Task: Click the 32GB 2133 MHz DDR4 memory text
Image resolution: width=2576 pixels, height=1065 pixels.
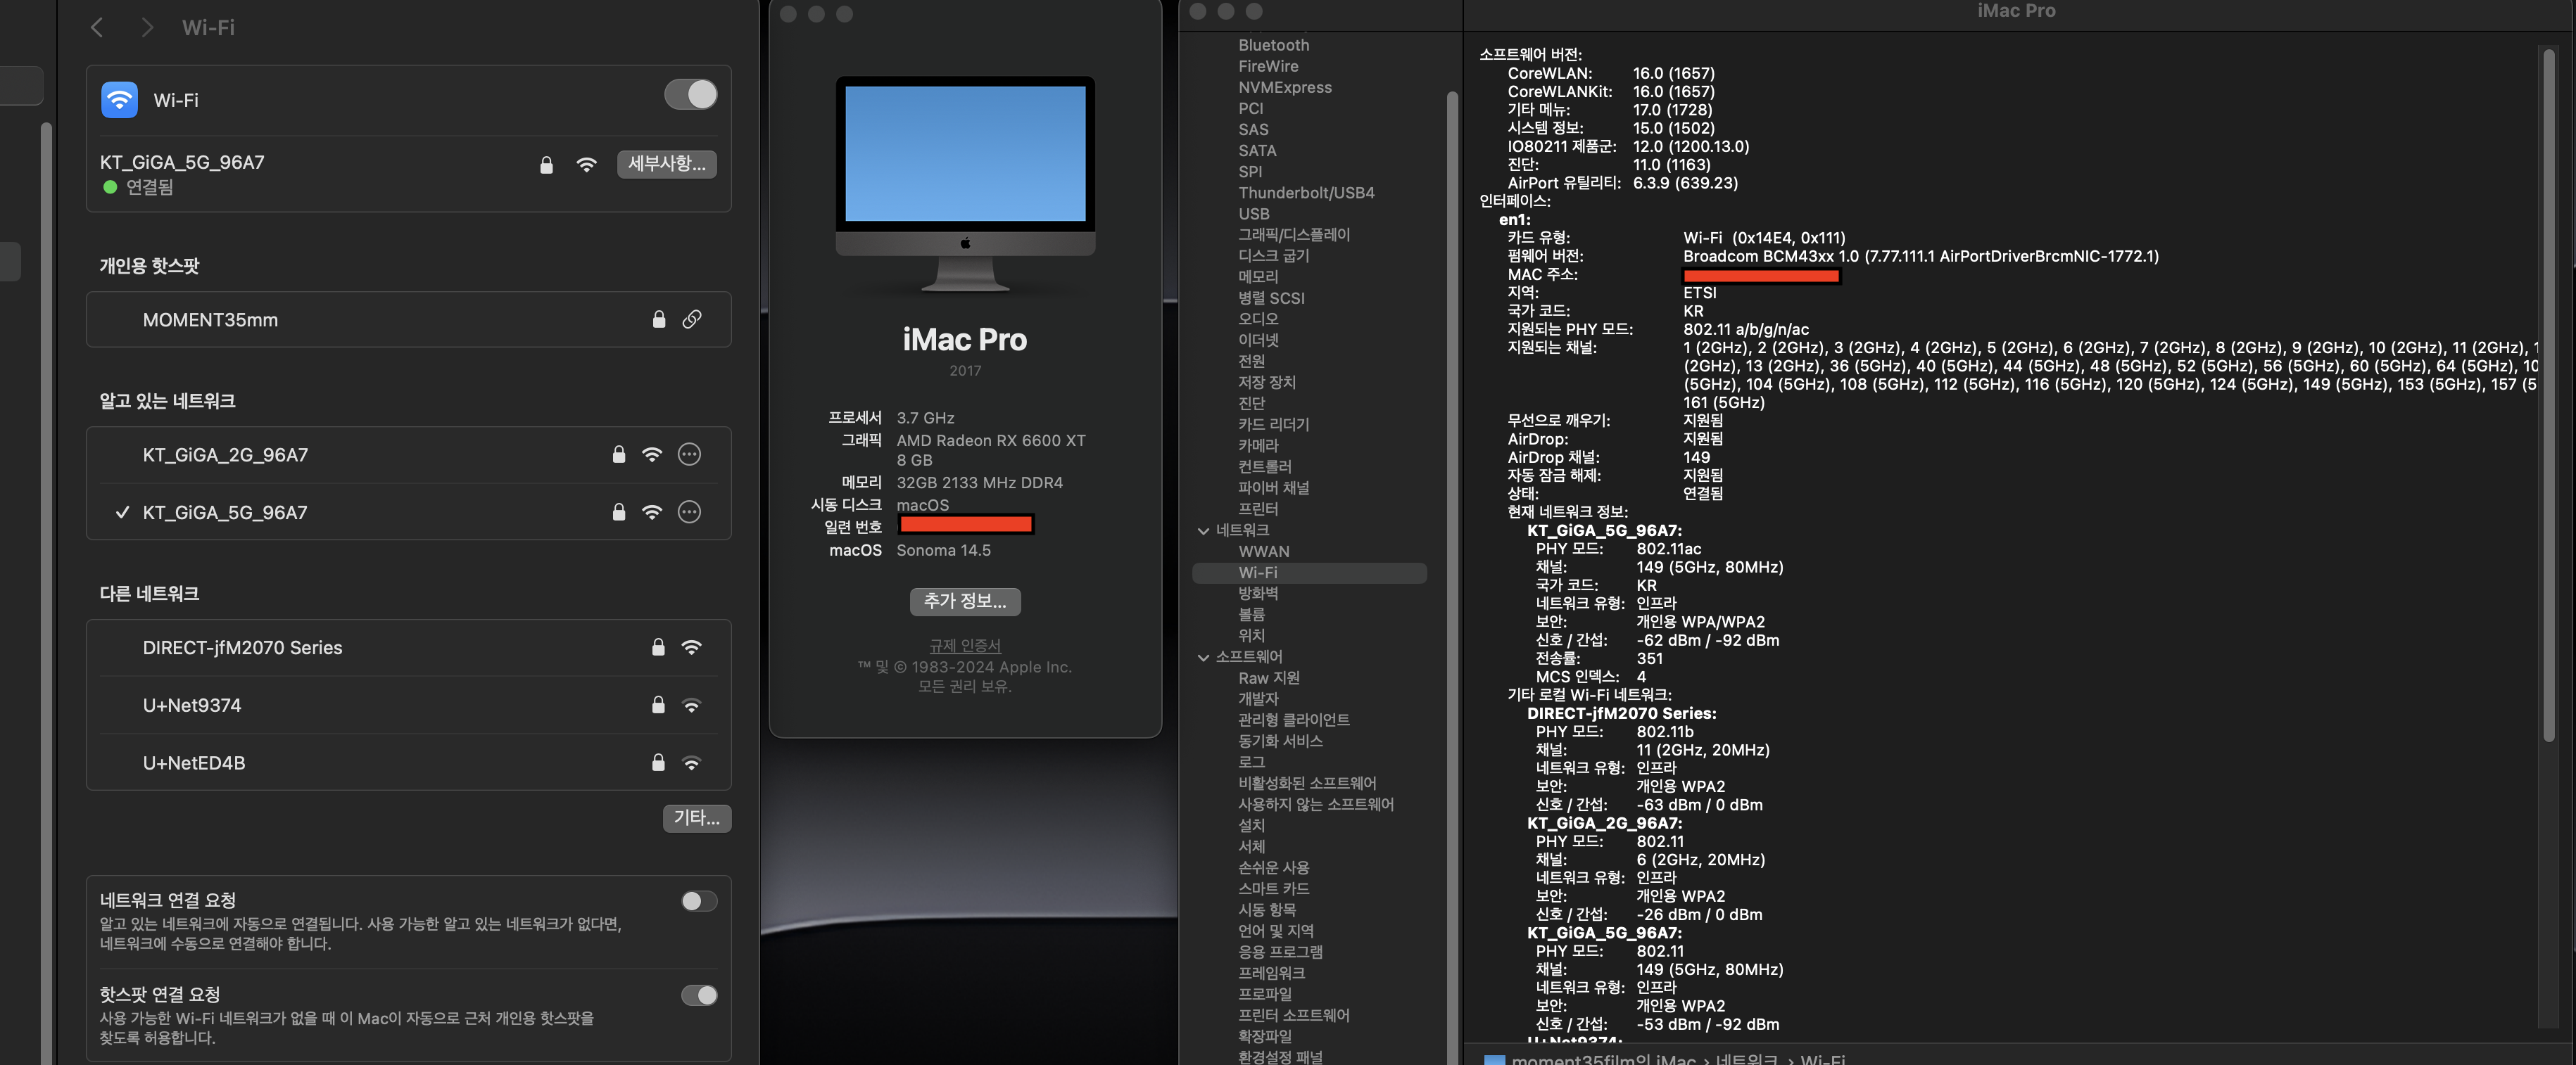Action: pos(979,483)
